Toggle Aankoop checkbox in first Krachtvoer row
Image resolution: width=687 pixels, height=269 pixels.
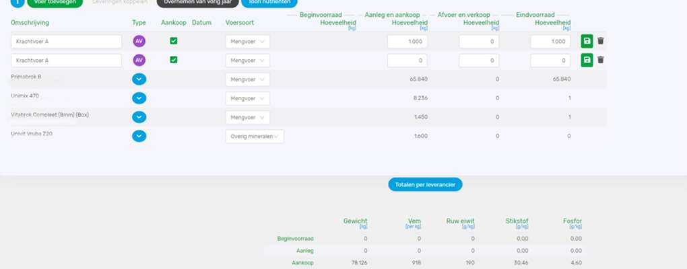click(174, 41)
